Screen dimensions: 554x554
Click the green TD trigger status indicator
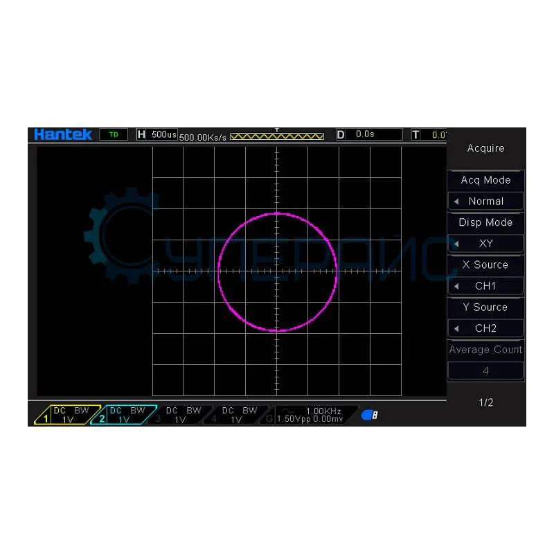point(114,134)
